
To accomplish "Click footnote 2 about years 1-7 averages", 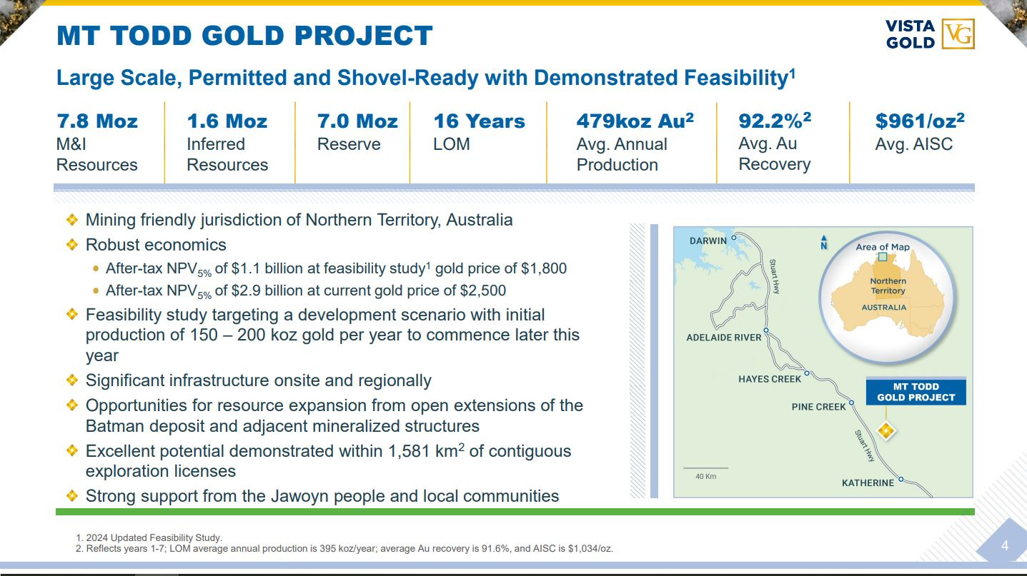I will tap(344, 548).
